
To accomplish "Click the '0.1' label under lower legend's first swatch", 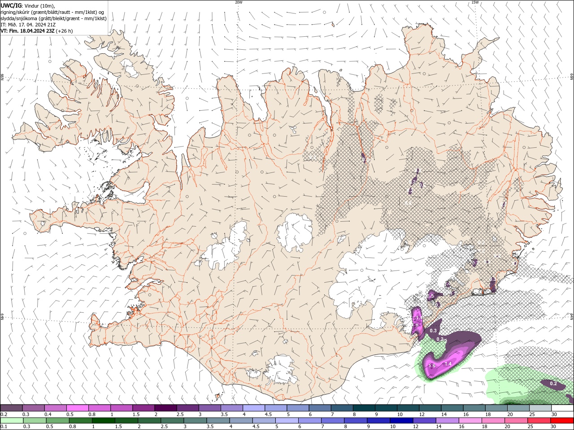I will click(4, 426).
